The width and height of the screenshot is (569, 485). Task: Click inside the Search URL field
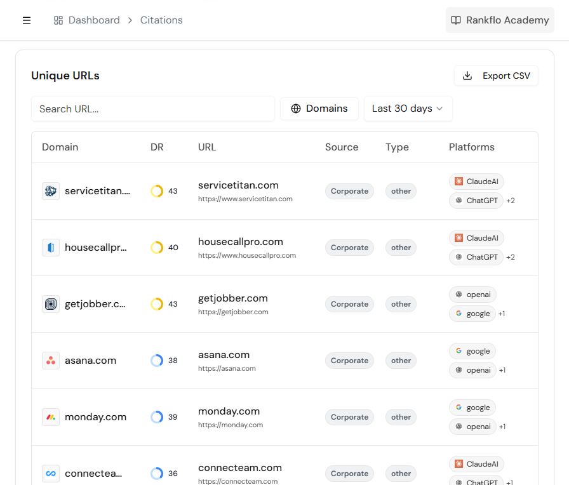tap(152, 109)
